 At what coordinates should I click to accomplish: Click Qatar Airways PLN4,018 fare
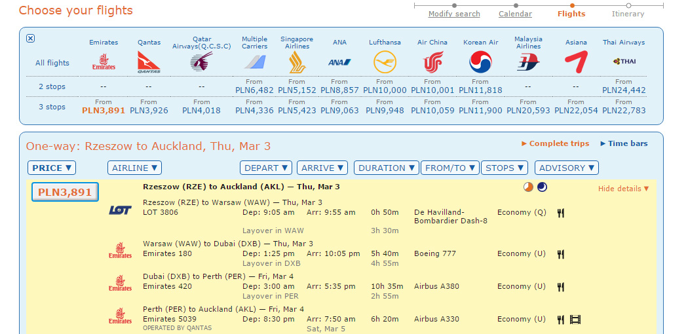(x=201, y=111)
